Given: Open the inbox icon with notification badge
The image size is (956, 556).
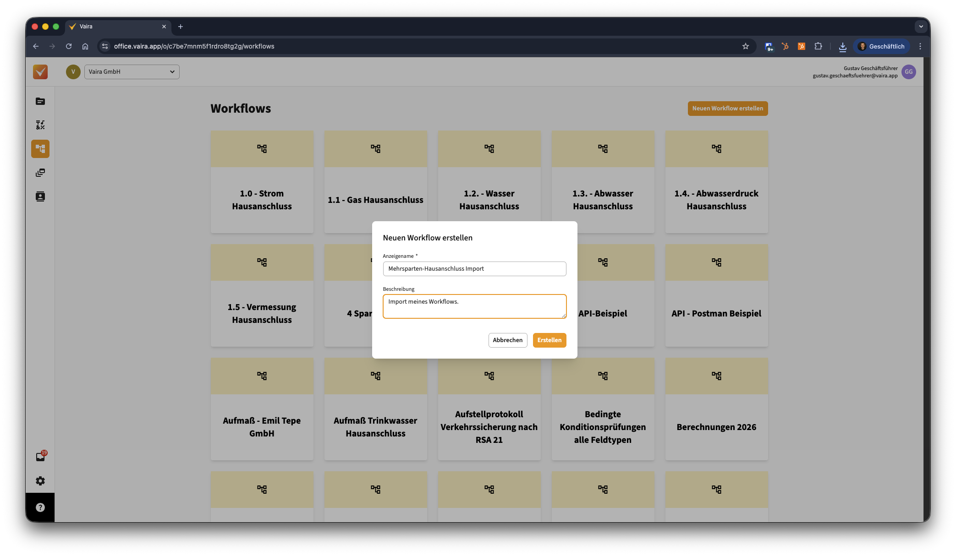Looking at the screenshot, I should pyautogui.click(x=40, y=457).
